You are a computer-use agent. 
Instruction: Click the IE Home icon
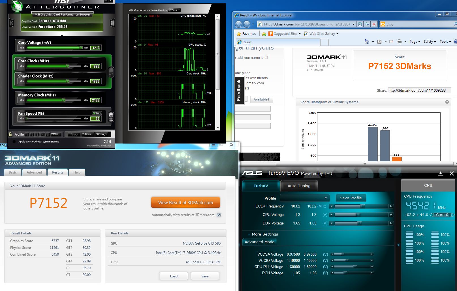367,42
